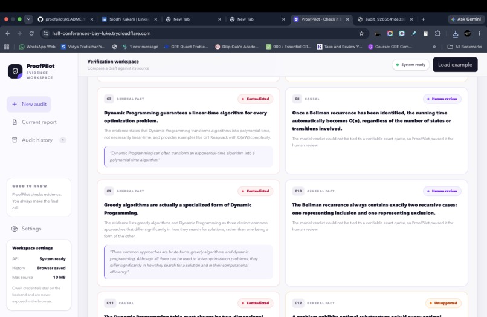This screenshot has height=317, width=487.
Task: Select the C10 claim ID tag
Action: [x=298, y=191]
